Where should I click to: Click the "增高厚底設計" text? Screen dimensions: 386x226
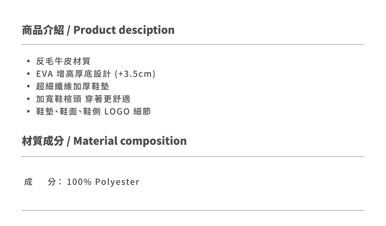[x=83, y=74]
